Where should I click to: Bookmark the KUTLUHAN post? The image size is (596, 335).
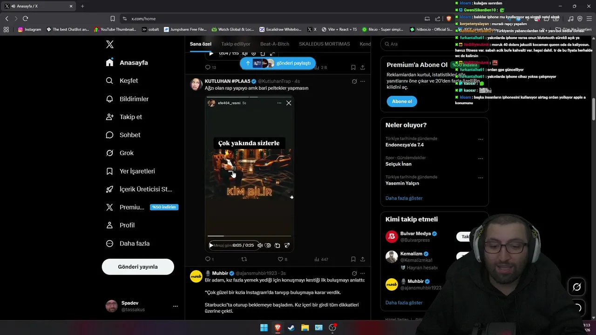pyautogui.click(x=353, y=259)
